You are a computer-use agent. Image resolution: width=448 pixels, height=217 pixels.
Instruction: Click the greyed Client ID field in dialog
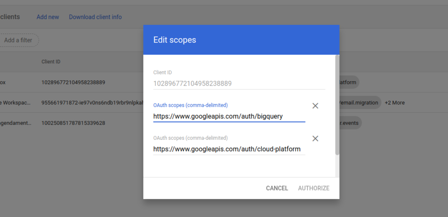239,84
